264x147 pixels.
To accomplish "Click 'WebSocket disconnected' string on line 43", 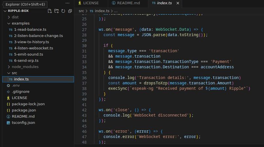I will tap(160, 115).
